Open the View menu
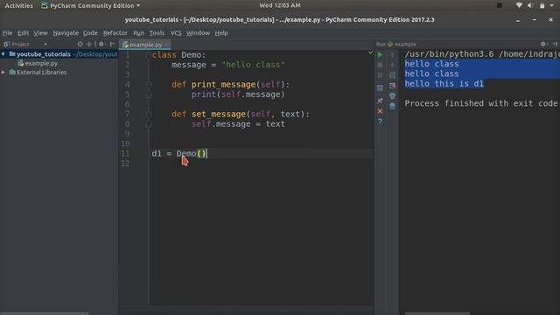Image resolution: width=560 pixels, height=315 pixels. [x=40, y=33]
